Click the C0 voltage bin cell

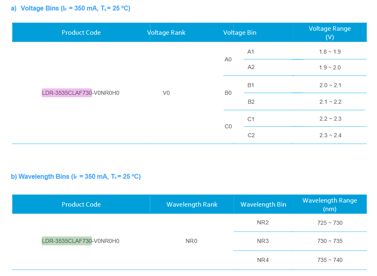(228, 126)
